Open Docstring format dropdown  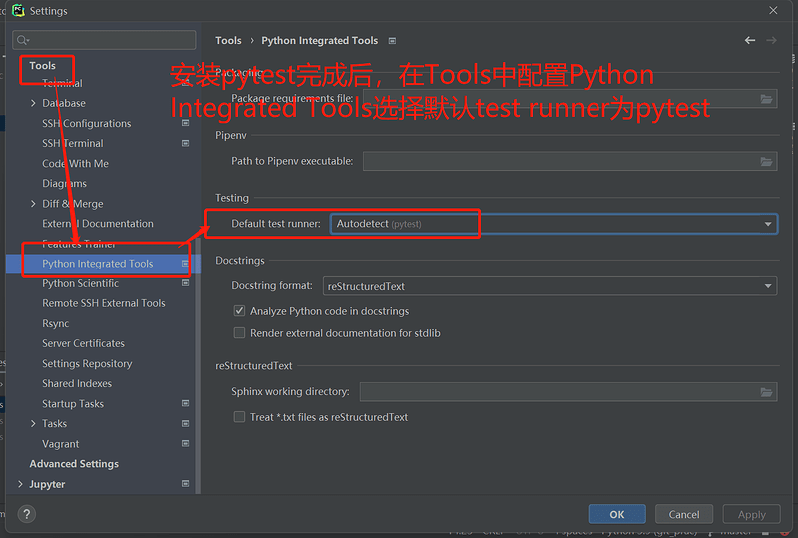551,286
